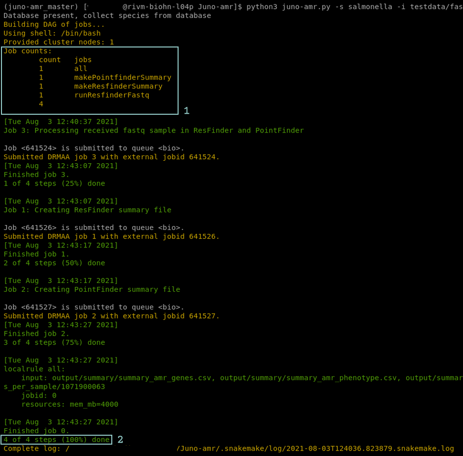This screenshot has height=456, width=463.
Task: Click the 'Complete log:' snakemake log path
Action: tap(229, 449)
